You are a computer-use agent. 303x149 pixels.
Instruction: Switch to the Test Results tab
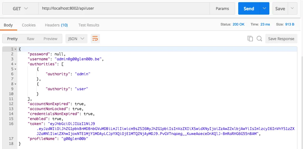pyautogui.click(x=89, y=25)
